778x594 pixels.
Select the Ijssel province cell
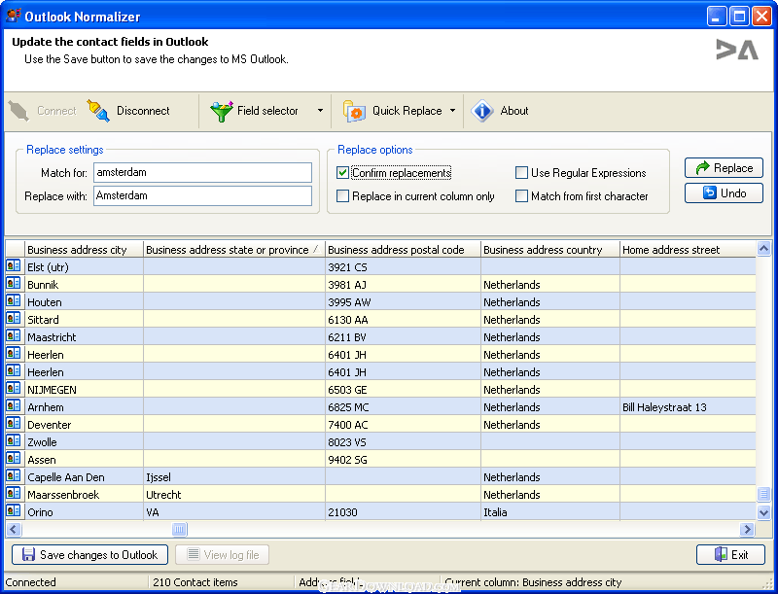(x=234, y=477)
